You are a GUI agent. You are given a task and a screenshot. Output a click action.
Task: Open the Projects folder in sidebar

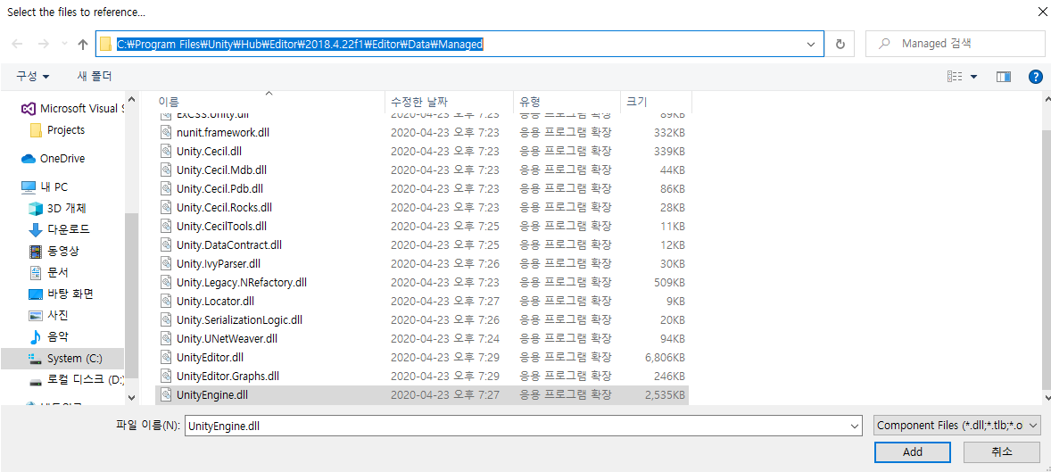click(58, 130)
